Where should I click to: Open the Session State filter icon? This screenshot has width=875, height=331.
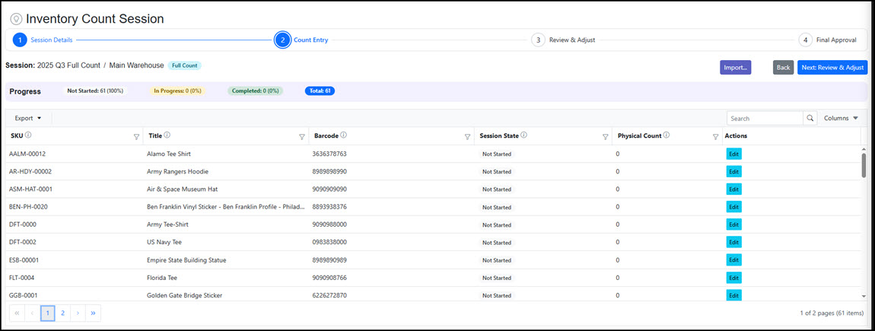606,137
